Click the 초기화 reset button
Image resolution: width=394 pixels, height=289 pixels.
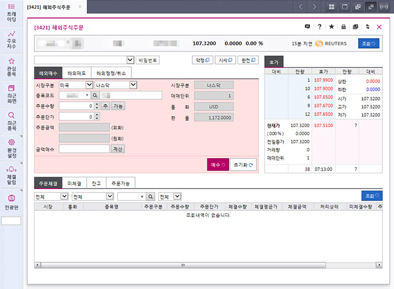coord(243,165)
